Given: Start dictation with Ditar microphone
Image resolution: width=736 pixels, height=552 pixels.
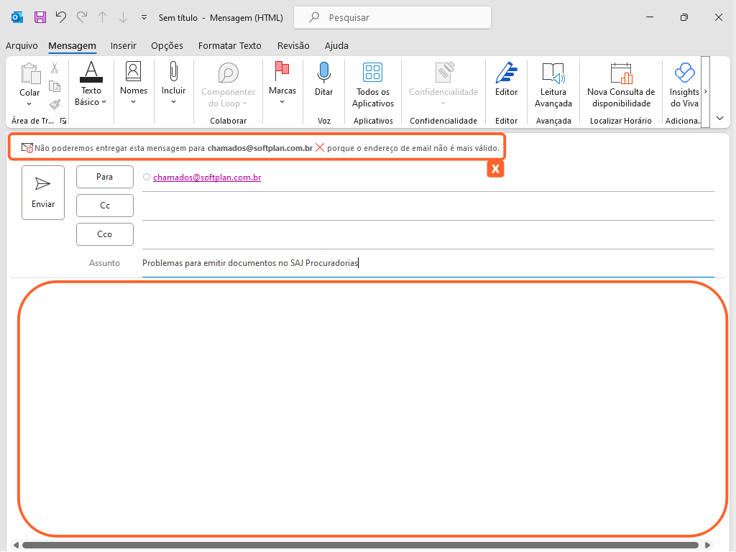Looking at the screenshot, I should 324,80.
